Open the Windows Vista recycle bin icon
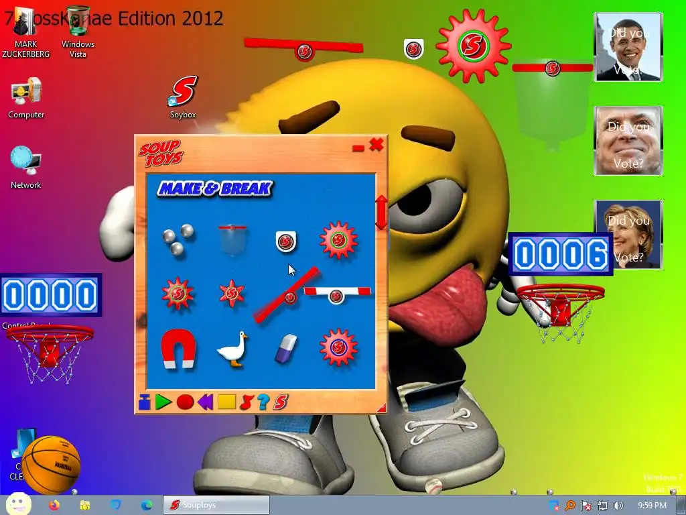The image size is (686, 515). (x=78, y=32)
